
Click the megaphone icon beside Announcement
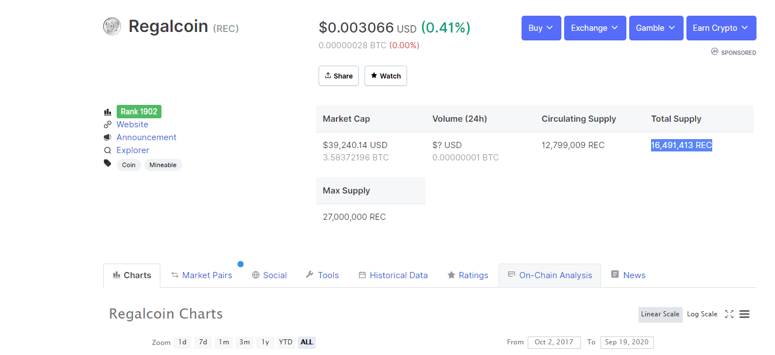[x=108, y=137]
